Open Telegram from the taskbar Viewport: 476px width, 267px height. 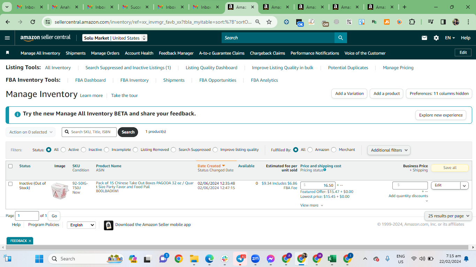pos(240,259)
